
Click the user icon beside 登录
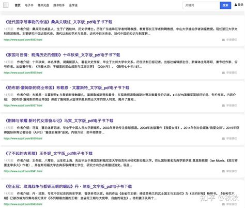[x=236, y=5]
